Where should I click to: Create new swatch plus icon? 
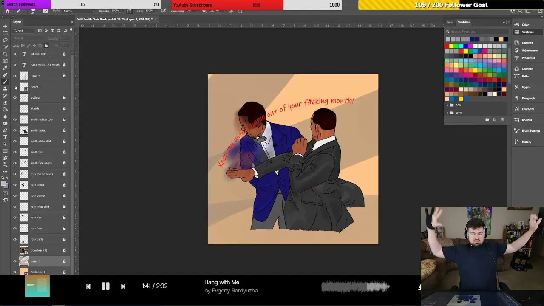tap(495, 119)
